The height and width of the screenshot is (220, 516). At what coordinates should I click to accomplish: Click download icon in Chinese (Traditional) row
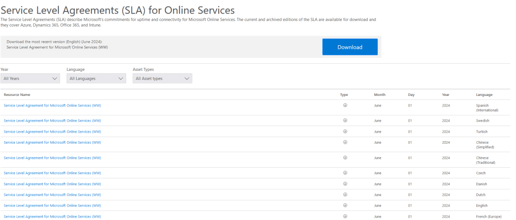point(345,157)
